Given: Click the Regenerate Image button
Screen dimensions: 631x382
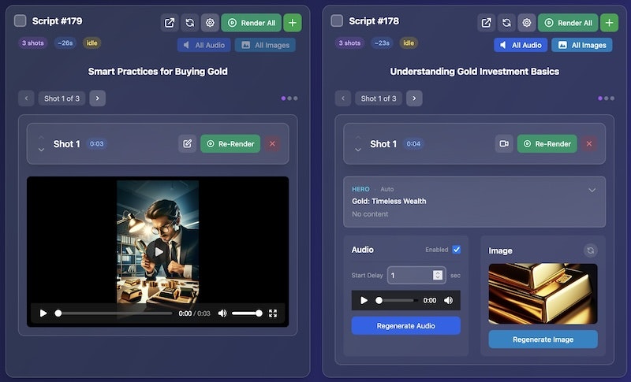Looking at the screenshot, I should pyautogui.click(x=543, y=339).
